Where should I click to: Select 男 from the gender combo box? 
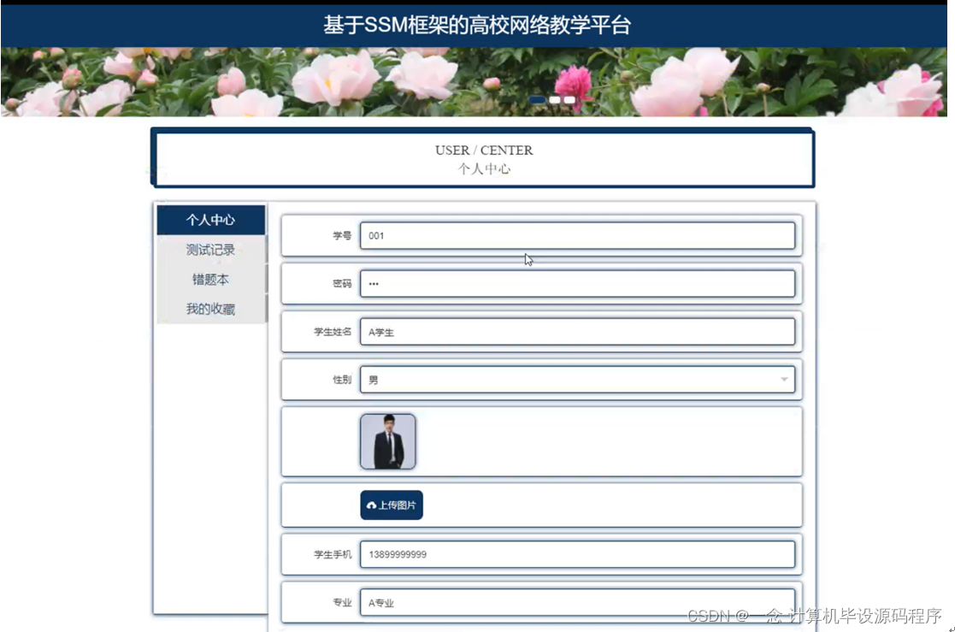point(579,379)
